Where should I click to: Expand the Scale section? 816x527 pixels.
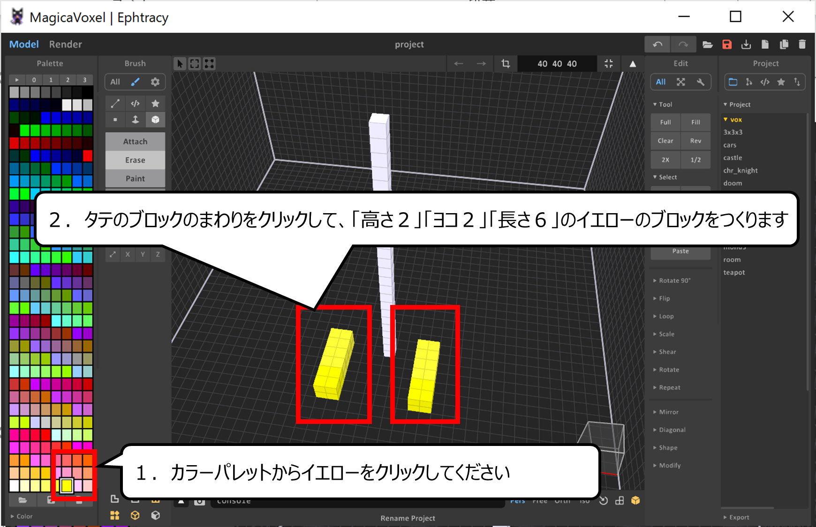[x=664, y=334]
